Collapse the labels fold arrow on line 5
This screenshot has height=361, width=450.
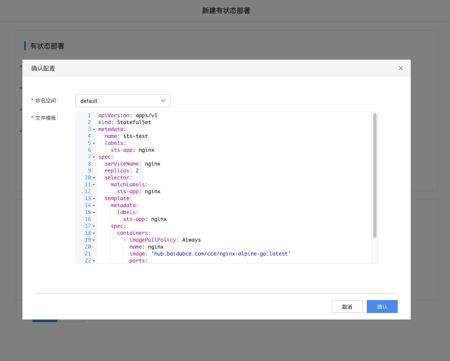click(94, 143)
